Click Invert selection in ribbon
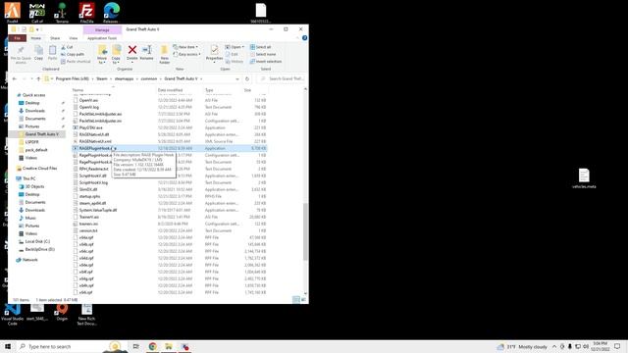The image size is (628, 353). point(266,62)
